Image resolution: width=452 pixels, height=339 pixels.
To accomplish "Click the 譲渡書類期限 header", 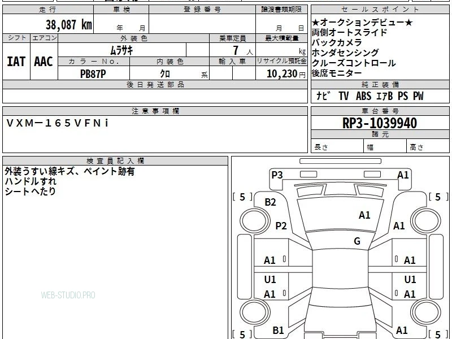I will (x=281, y=10).
